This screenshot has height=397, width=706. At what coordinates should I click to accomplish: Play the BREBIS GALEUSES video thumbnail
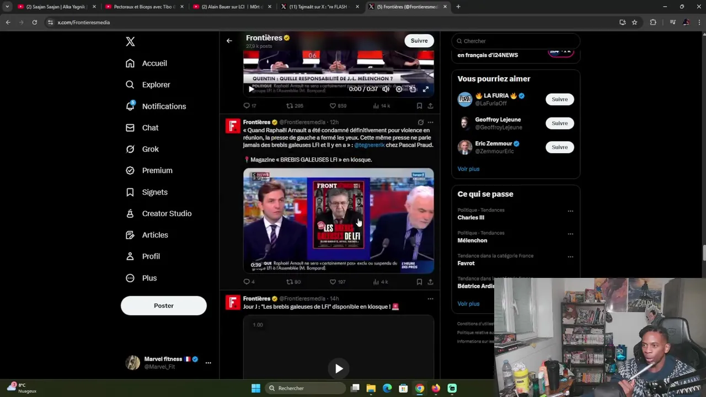[x=338, y=221]
